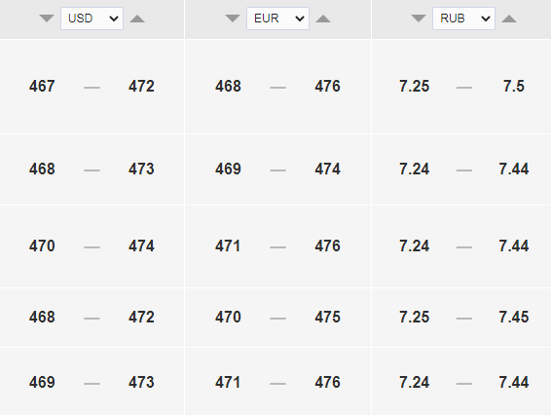Open the EUR currency dropdown
This screenshot has height=415, width=551.
click(x=277, y=19)
